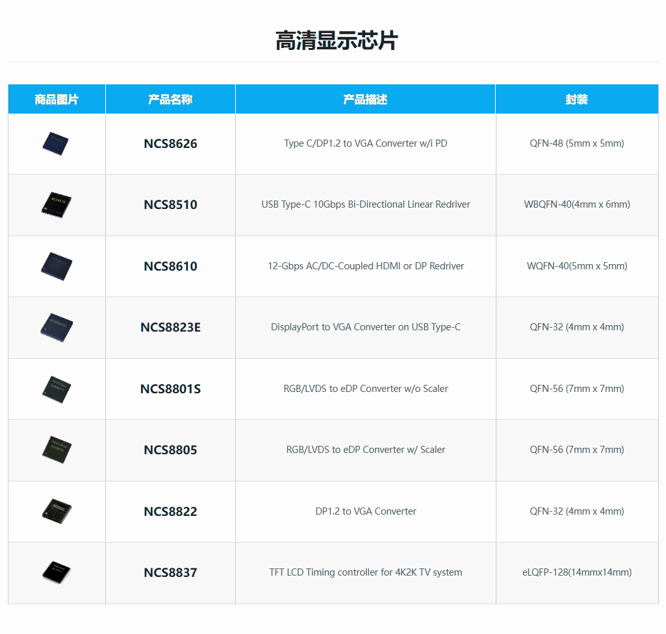This screenshot has width=666, height=634.
Task: Open the NCS8837 product name link
Action: 170,573
